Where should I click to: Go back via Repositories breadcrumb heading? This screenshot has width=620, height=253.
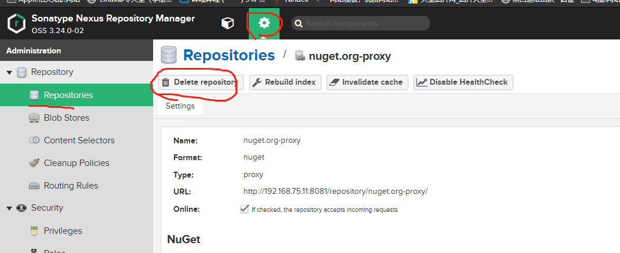(x=229, y=55)
